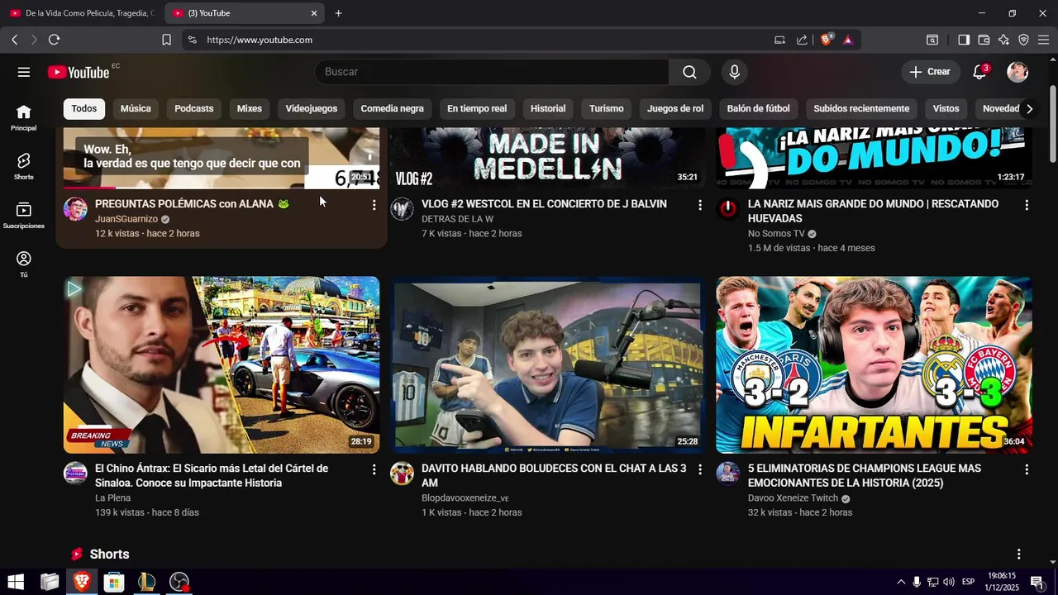Click the YouTube search field
This screenshot has width=1058, height=595.
click(x=492, y=72)
